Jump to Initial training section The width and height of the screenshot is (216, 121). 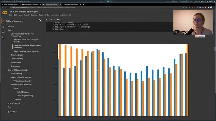coord(16,74)
